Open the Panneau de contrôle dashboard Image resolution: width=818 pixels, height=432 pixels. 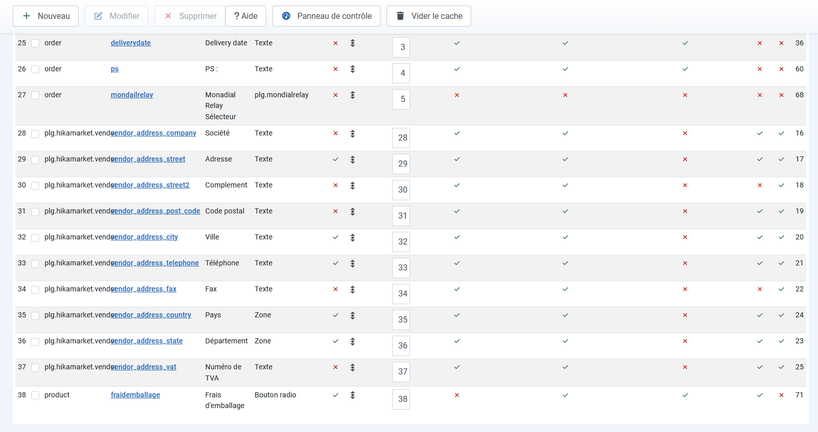pyautogui.click(x=326, y=16)
